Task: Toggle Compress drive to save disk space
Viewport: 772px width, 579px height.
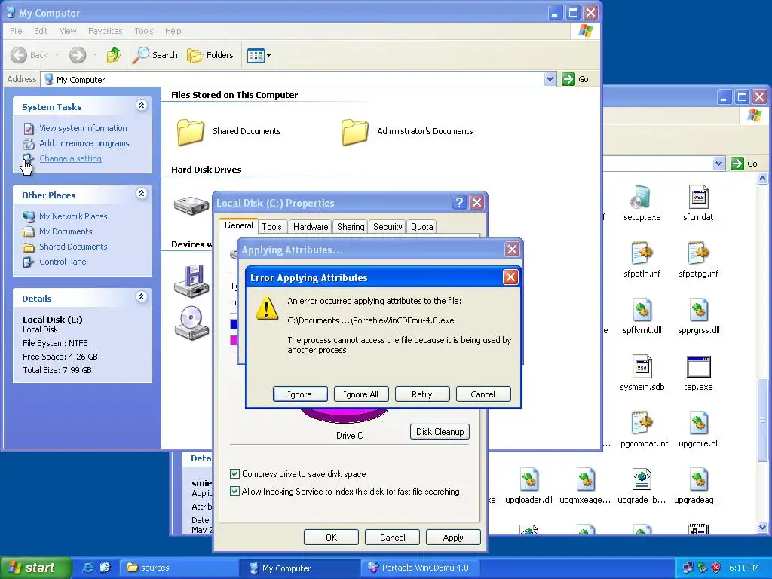Action: click(235, 474)
